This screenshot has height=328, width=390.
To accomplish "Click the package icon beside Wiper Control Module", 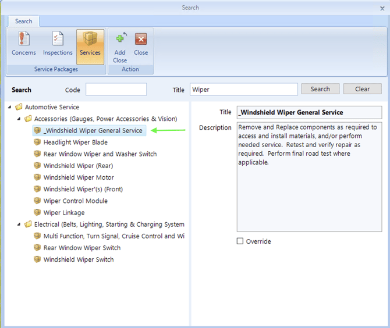I will pyautogui.click(x=37, y=201).
